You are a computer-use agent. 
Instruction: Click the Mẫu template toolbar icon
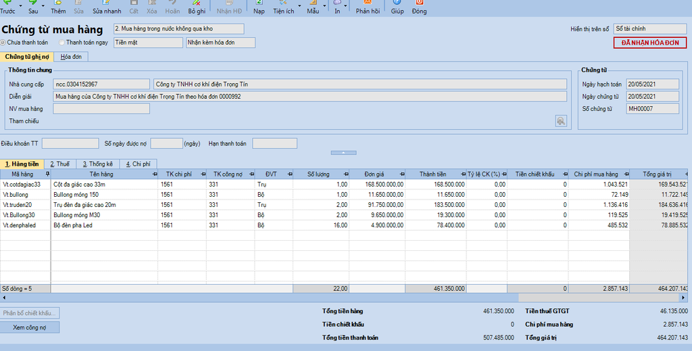pyautogui.click(x=313, y=7)
